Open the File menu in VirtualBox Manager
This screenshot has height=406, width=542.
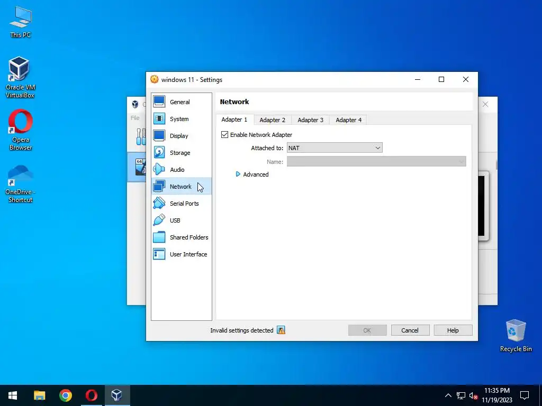(135, 118)
